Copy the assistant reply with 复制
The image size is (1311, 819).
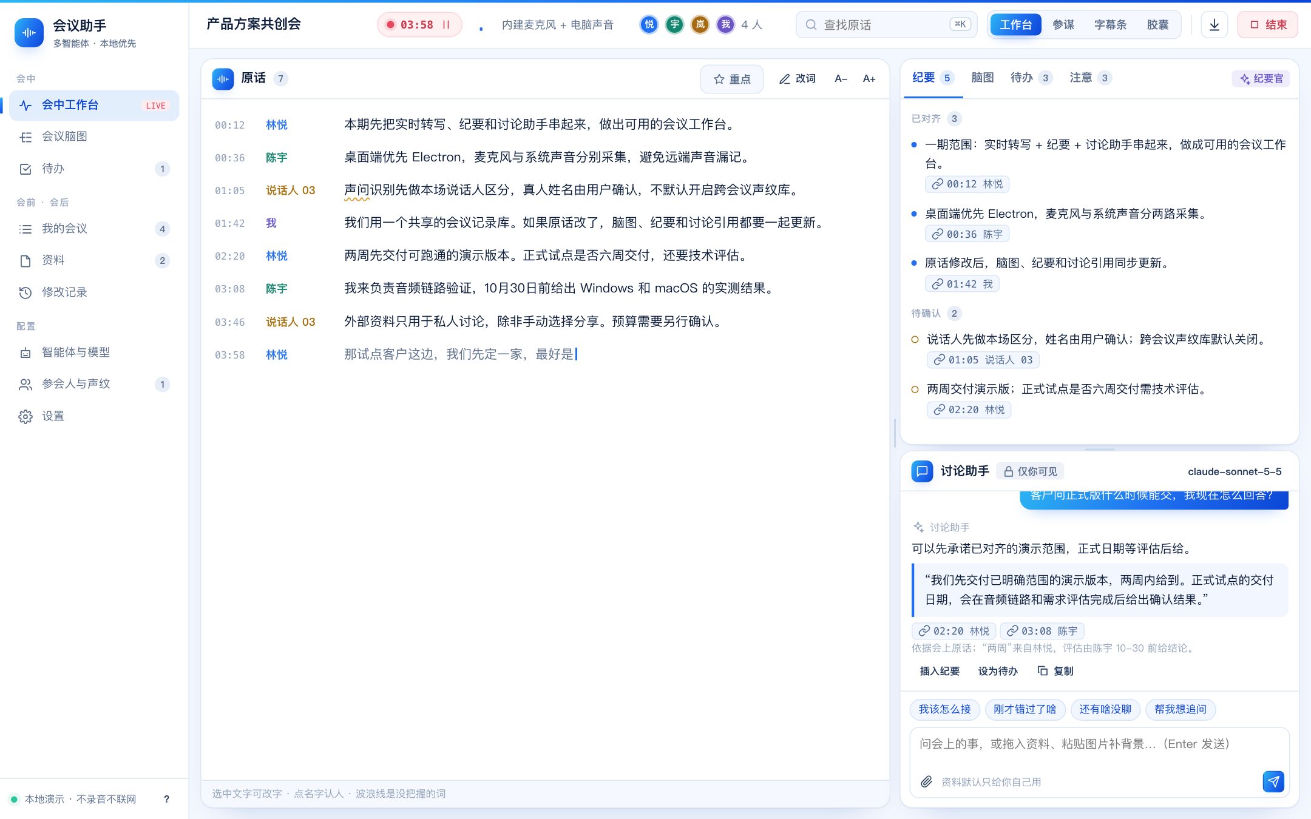click(x=1055, y=671)
